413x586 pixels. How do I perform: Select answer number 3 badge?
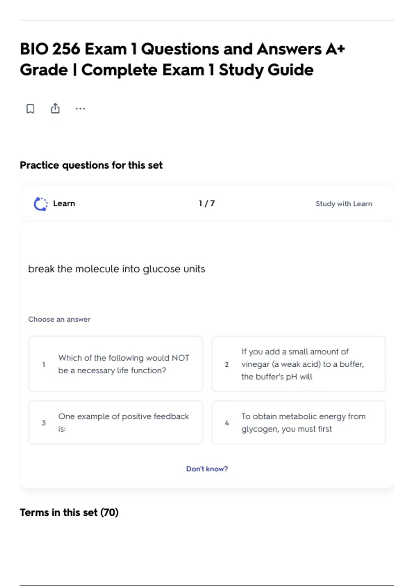tap(44, 423)
